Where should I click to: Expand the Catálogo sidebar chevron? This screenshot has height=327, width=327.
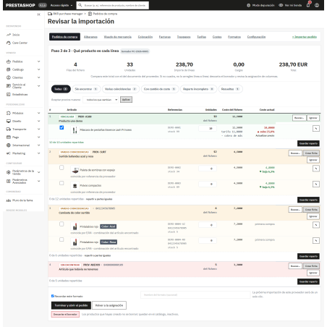39,69
